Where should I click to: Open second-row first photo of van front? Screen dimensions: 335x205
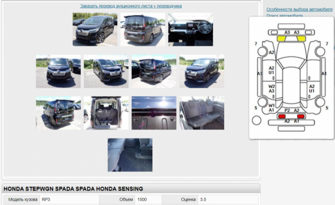point(59,71)
